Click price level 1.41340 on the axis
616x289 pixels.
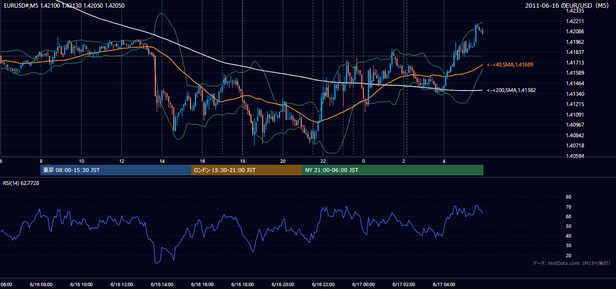coord(576,94)
